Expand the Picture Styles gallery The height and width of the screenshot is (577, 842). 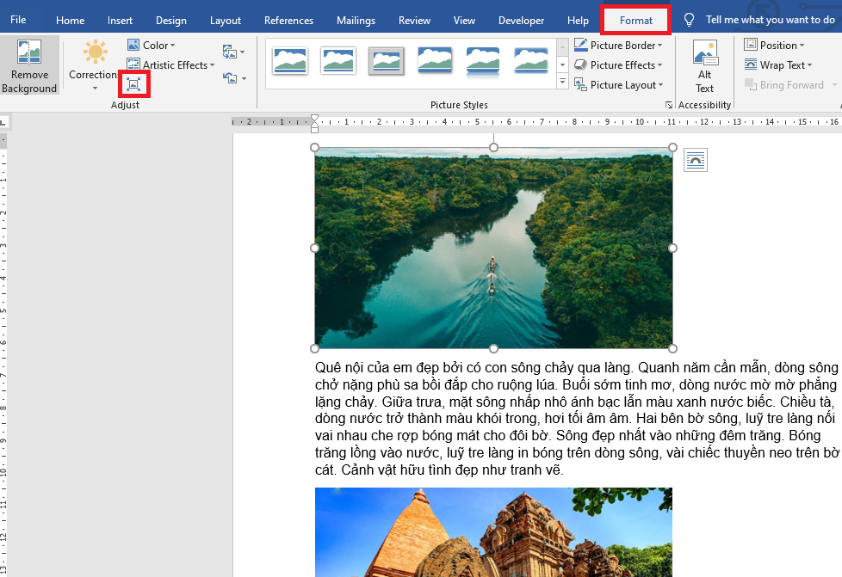tap(563, 82)
